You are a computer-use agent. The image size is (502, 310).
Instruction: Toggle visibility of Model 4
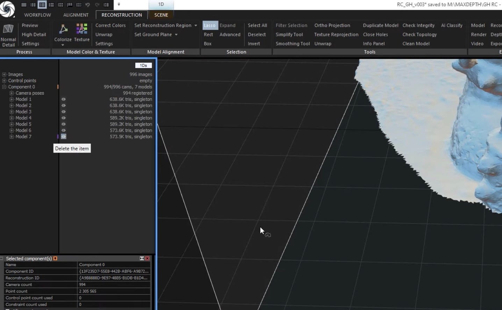64,118
